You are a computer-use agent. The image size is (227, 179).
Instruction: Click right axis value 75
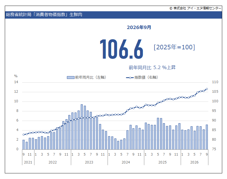coord(214,149)
